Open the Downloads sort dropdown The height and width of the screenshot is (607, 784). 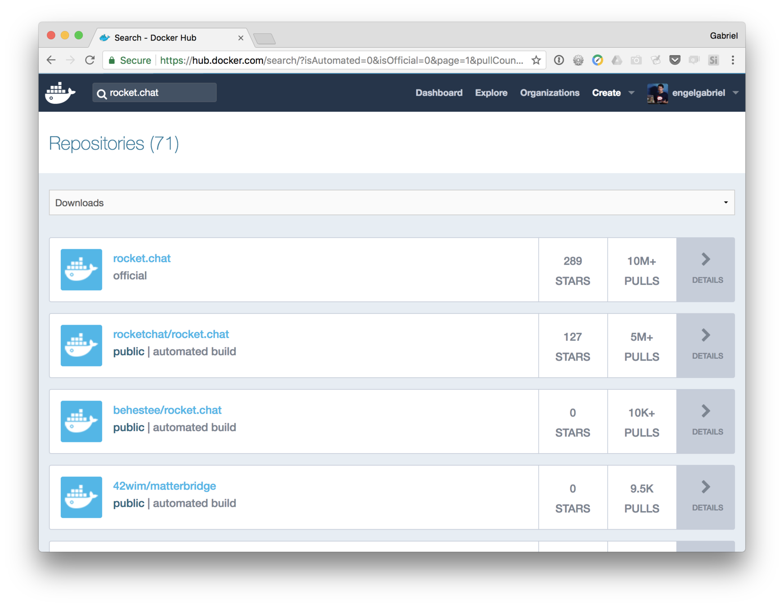pyautogui.click(x=392, y=203)
